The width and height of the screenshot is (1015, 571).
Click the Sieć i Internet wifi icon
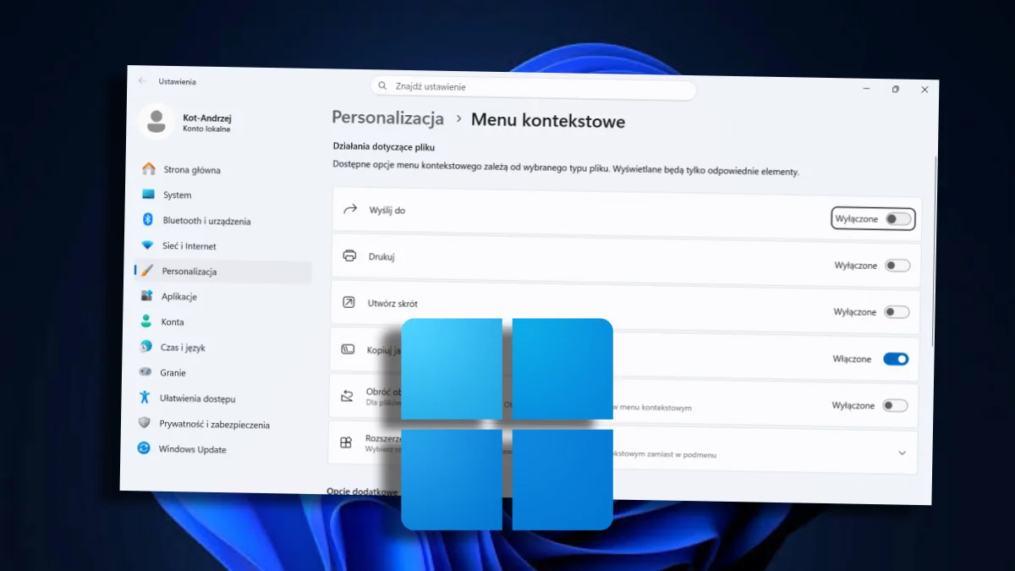[x=148, y=244]
